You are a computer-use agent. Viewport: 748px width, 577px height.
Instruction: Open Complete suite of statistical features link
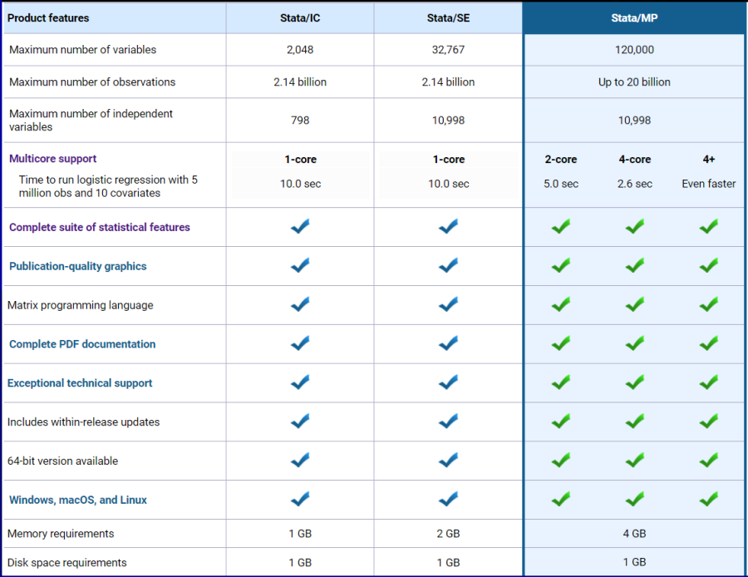click(99, 227)
